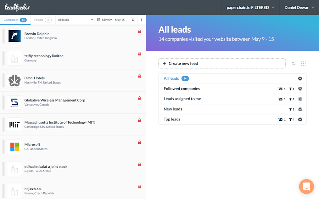Click email notification icon on Top leads
Screen dimensions: 319x199
coord(281,119)
